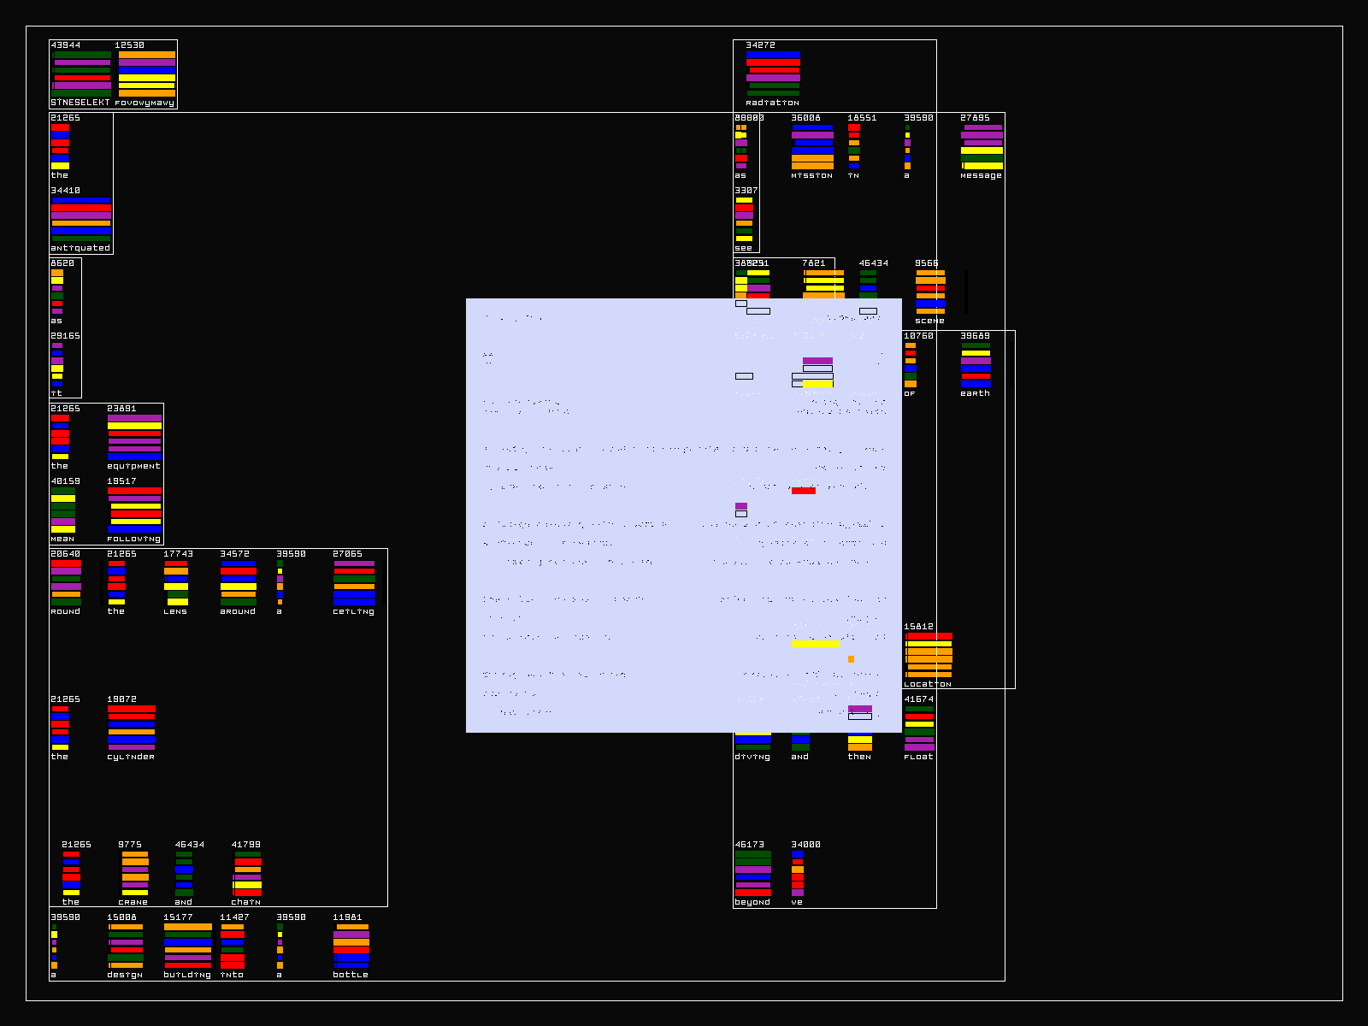Click the long yellow bar in light panel
Viewport: 1368px width, 1026px height.
[x=816, y=644]
